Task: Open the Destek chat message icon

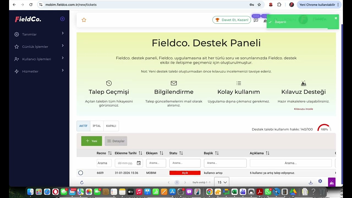Action: coord(256,20)
